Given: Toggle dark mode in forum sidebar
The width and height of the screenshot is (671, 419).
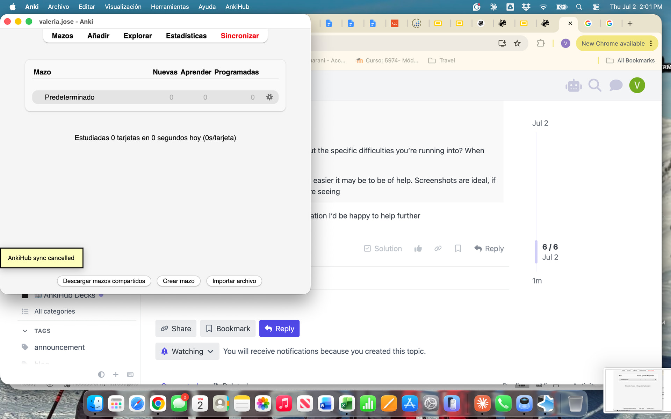Looking at the screenshot, I should pos(101,374).
